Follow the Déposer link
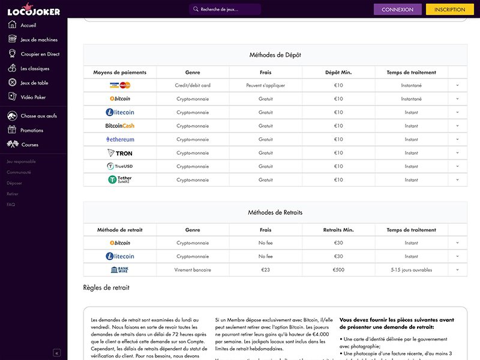This screenshot has width=480, height=360. pos(14,183)
